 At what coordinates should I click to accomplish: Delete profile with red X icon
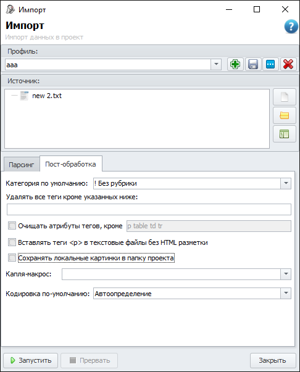tap(288, 64)
